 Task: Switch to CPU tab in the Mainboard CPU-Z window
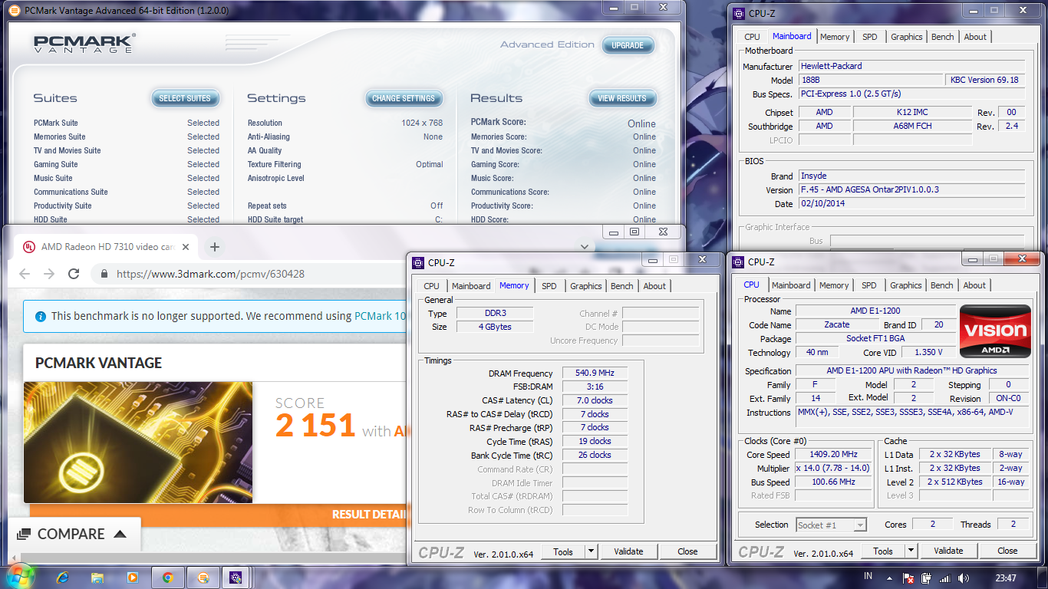coord(752,37)
